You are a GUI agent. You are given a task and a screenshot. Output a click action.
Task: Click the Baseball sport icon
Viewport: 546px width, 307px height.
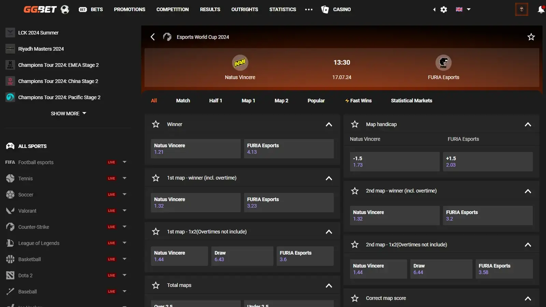[10, 291]
